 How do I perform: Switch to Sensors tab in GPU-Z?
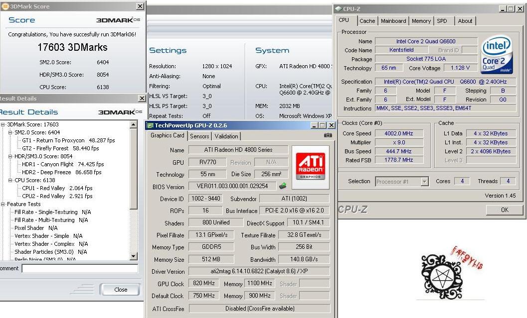point(199,136)
